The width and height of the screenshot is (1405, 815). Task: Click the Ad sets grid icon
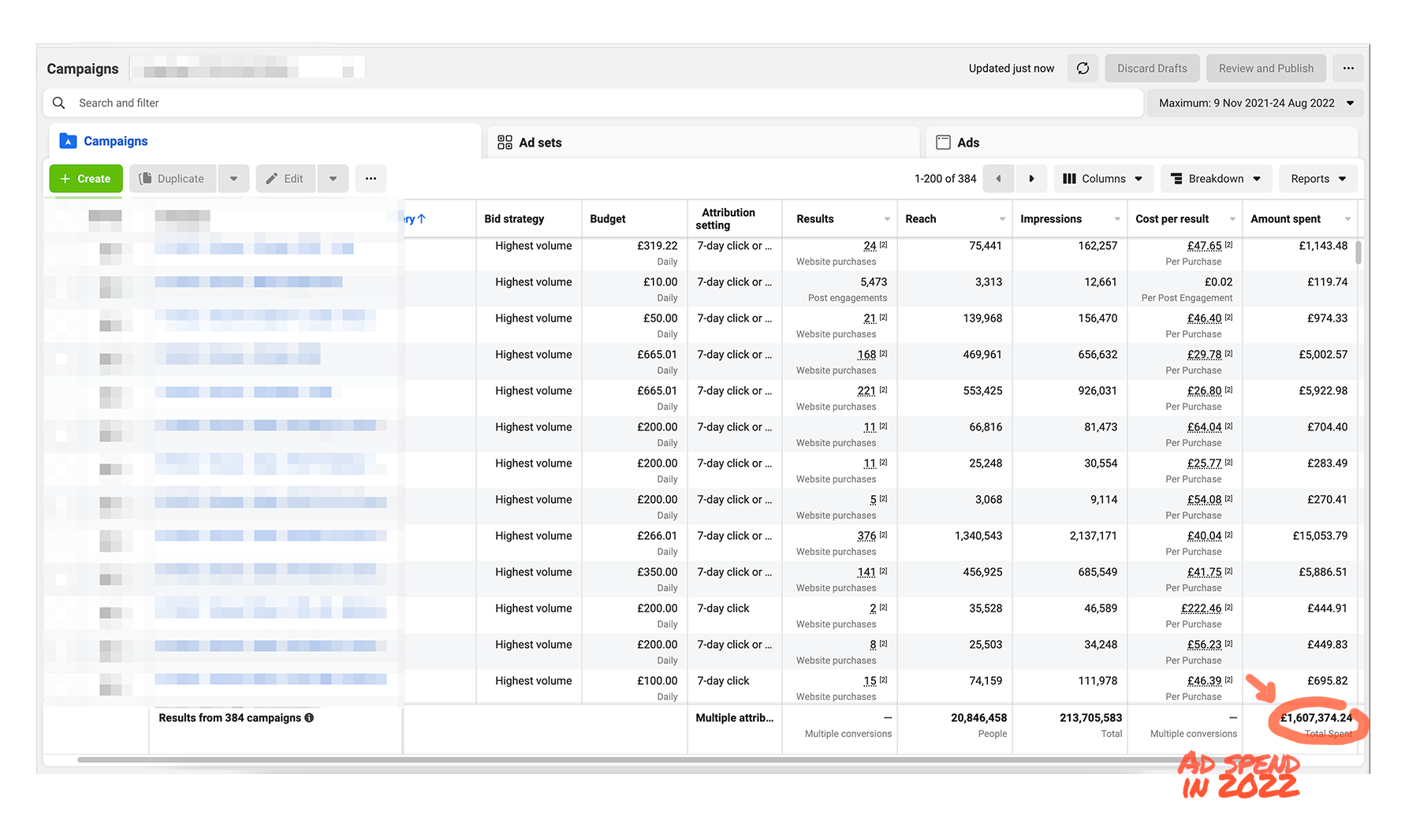click(x=505, y=143)
